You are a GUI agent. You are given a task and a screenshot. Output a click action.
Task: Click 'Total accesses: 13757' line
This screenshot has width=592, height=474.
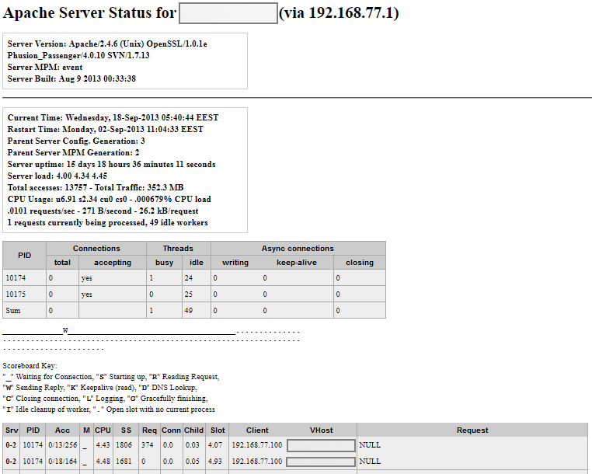coord(96,188)
